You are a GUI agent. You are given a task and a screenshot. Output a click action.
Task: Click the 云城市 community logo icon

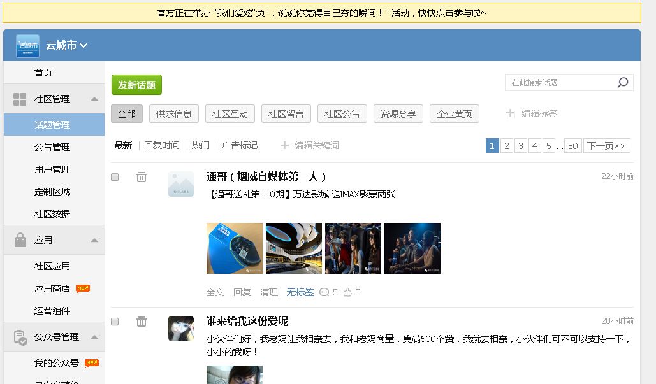27,46
